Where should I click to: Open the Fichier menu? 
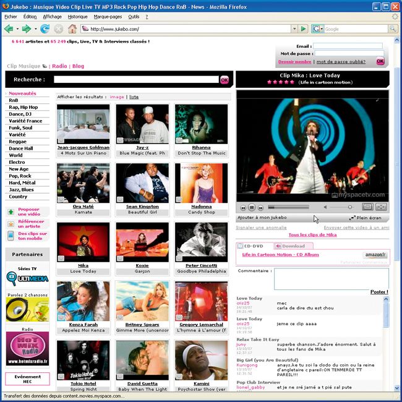pyautogui.click(x=11, y=17)
